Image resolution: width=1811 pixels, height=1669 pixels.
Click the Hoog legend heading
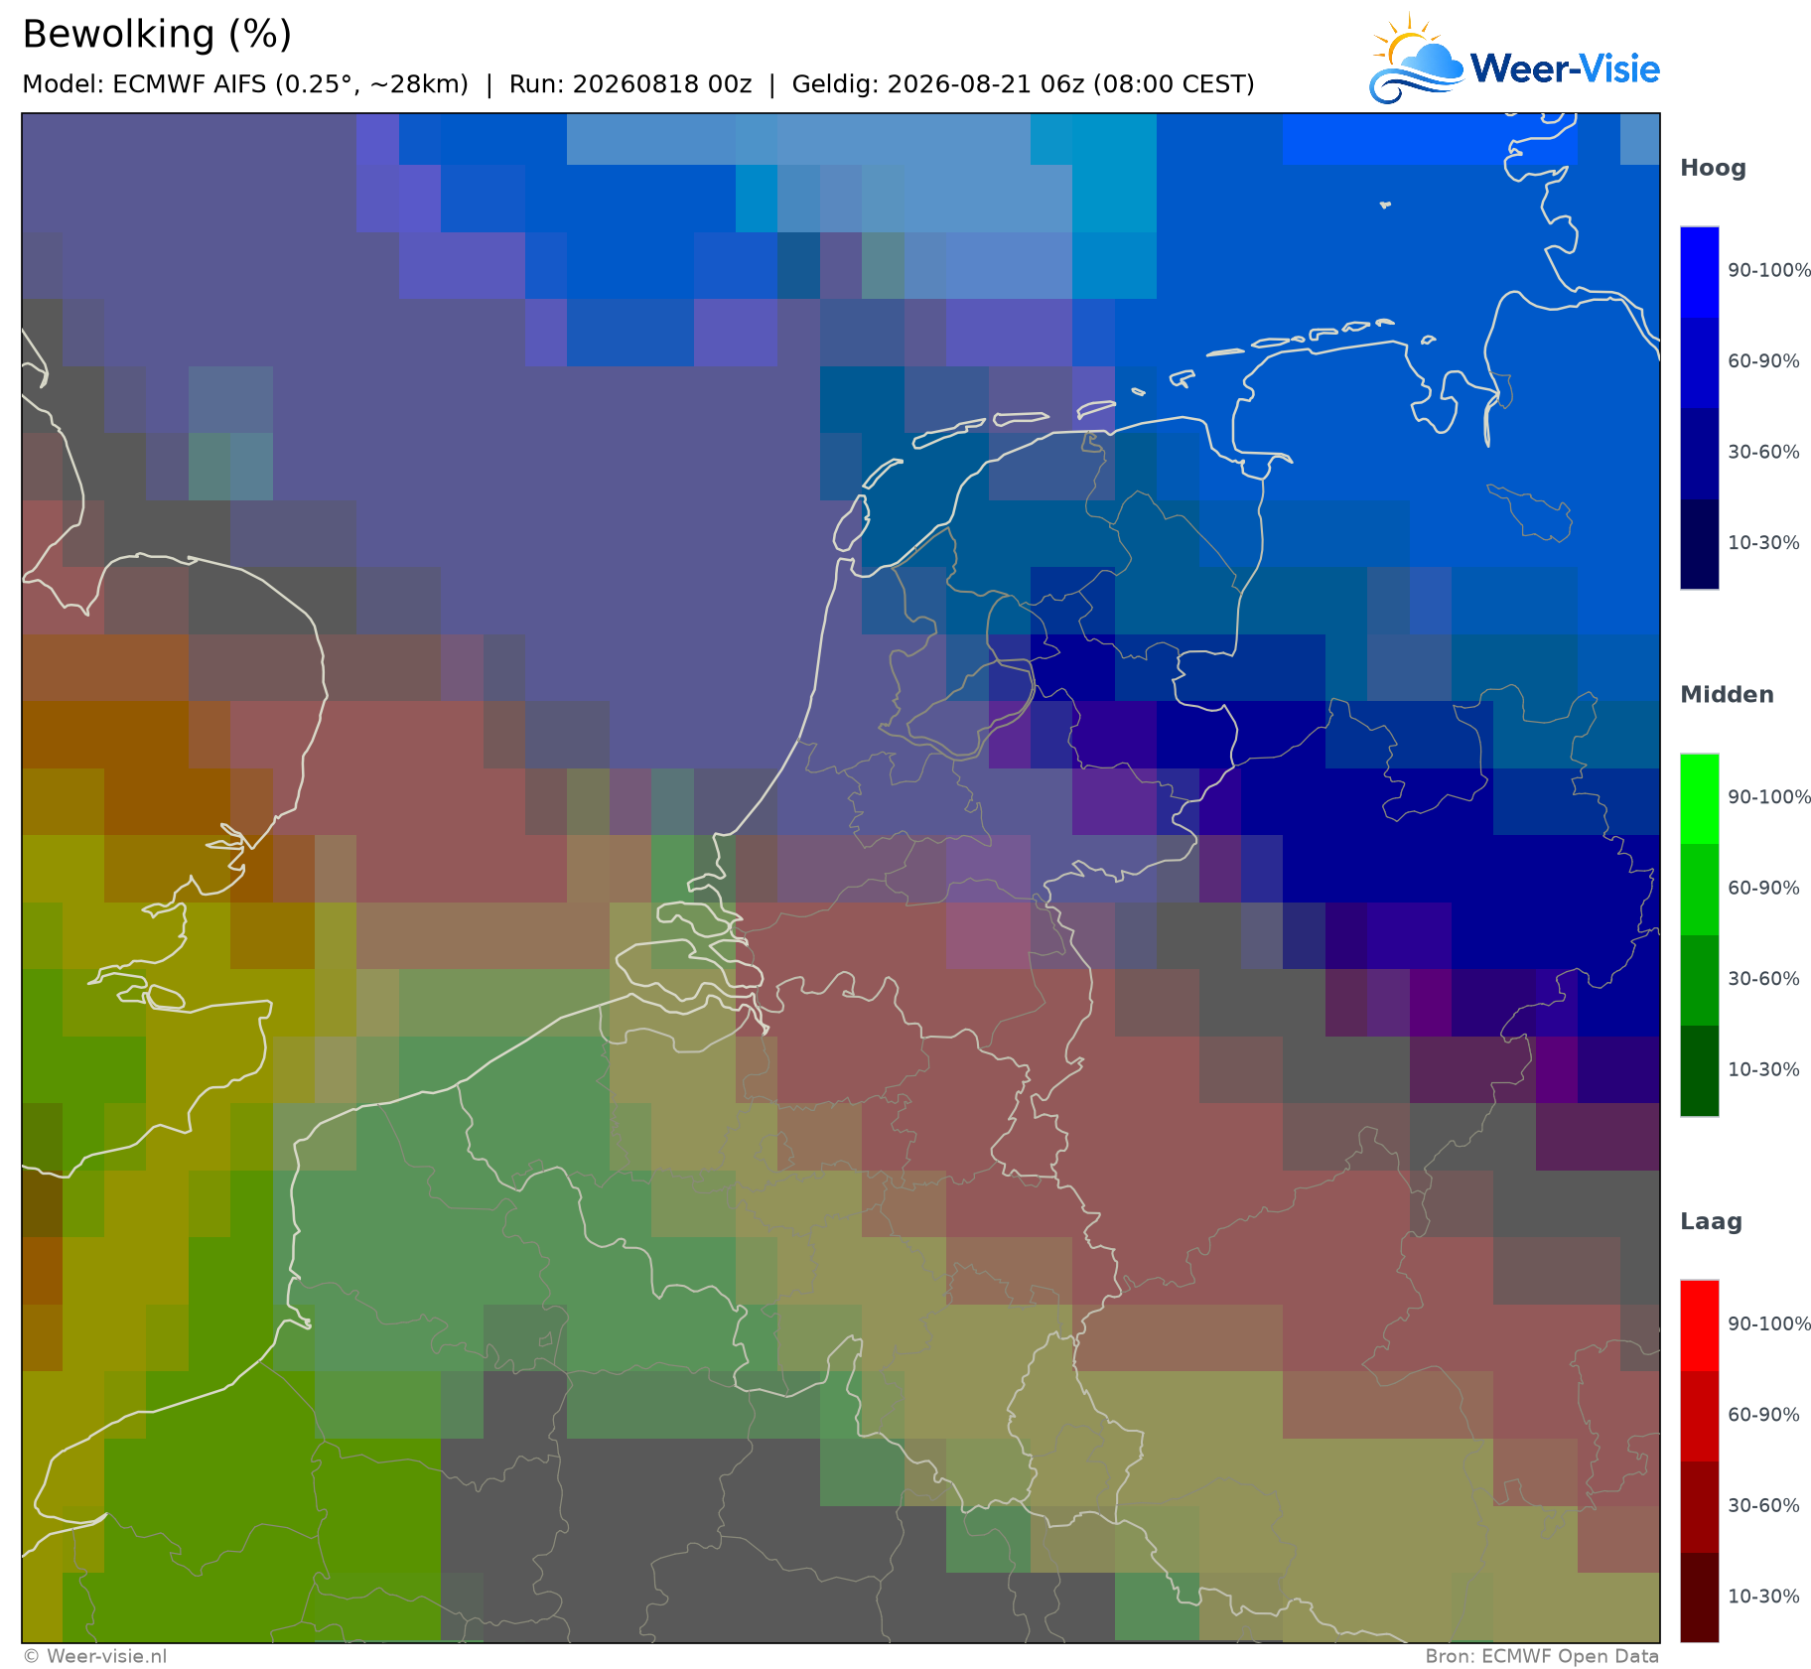[x=1713, y=169]
